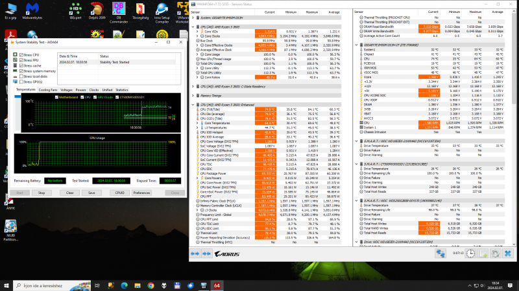The width and height of the screenshot is (519, 291).
Task: Start sensor logging to file in HWiNFO
Action: (x=483, y=253)
